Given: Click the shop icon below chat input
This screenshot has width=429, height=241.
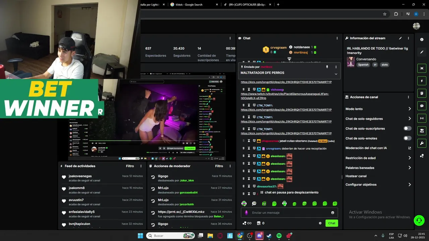Looking at the screenshot, I should pos(259,223).
